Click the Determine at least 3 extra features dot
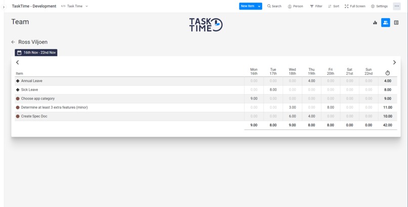This screenshot has width=408, height=207. [18, 107]
